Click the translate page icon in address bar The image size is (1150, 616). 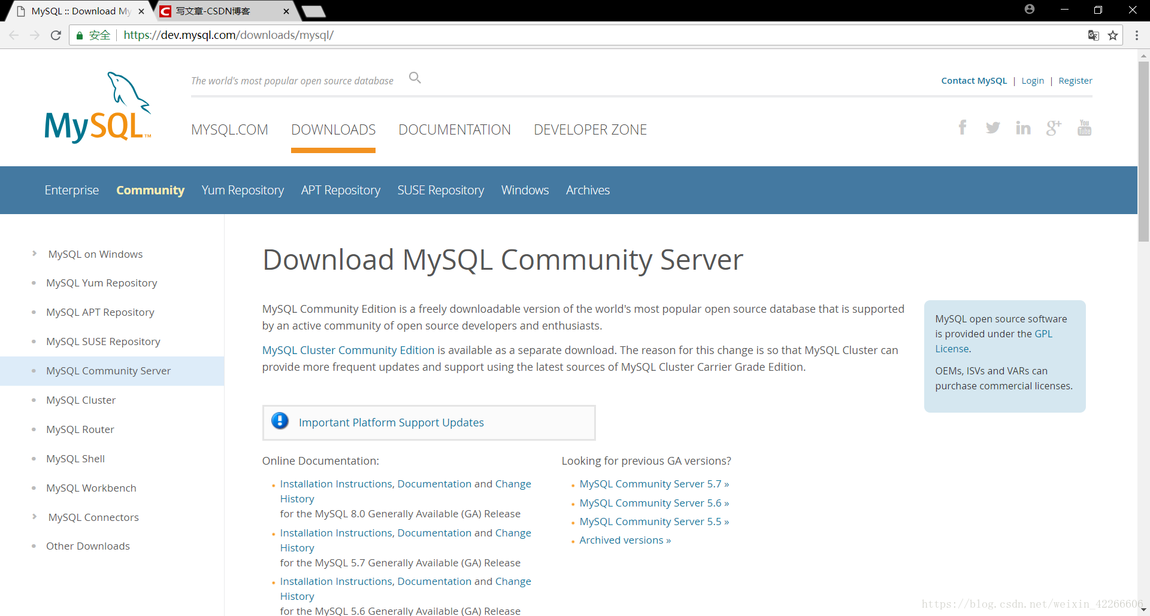click(x=1093, y=35)
